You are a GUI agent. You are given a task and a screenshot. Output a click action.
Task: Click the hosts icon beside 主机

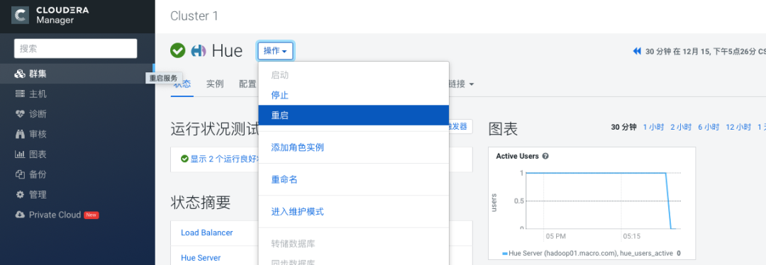(x=20, y=94)
